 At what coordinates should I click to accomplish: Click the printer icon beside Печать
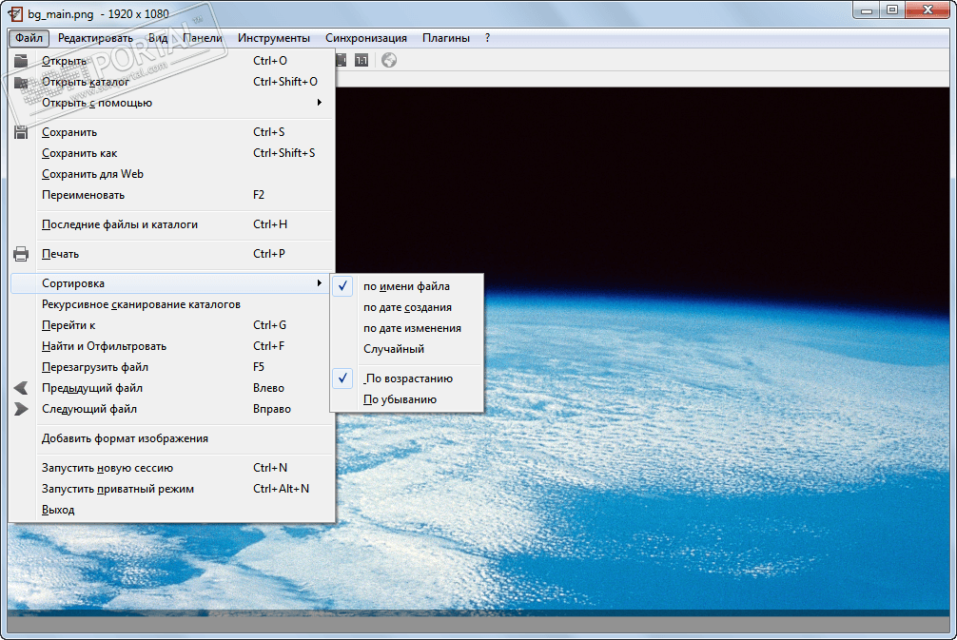pyautogui.click(x=21, y=254)
